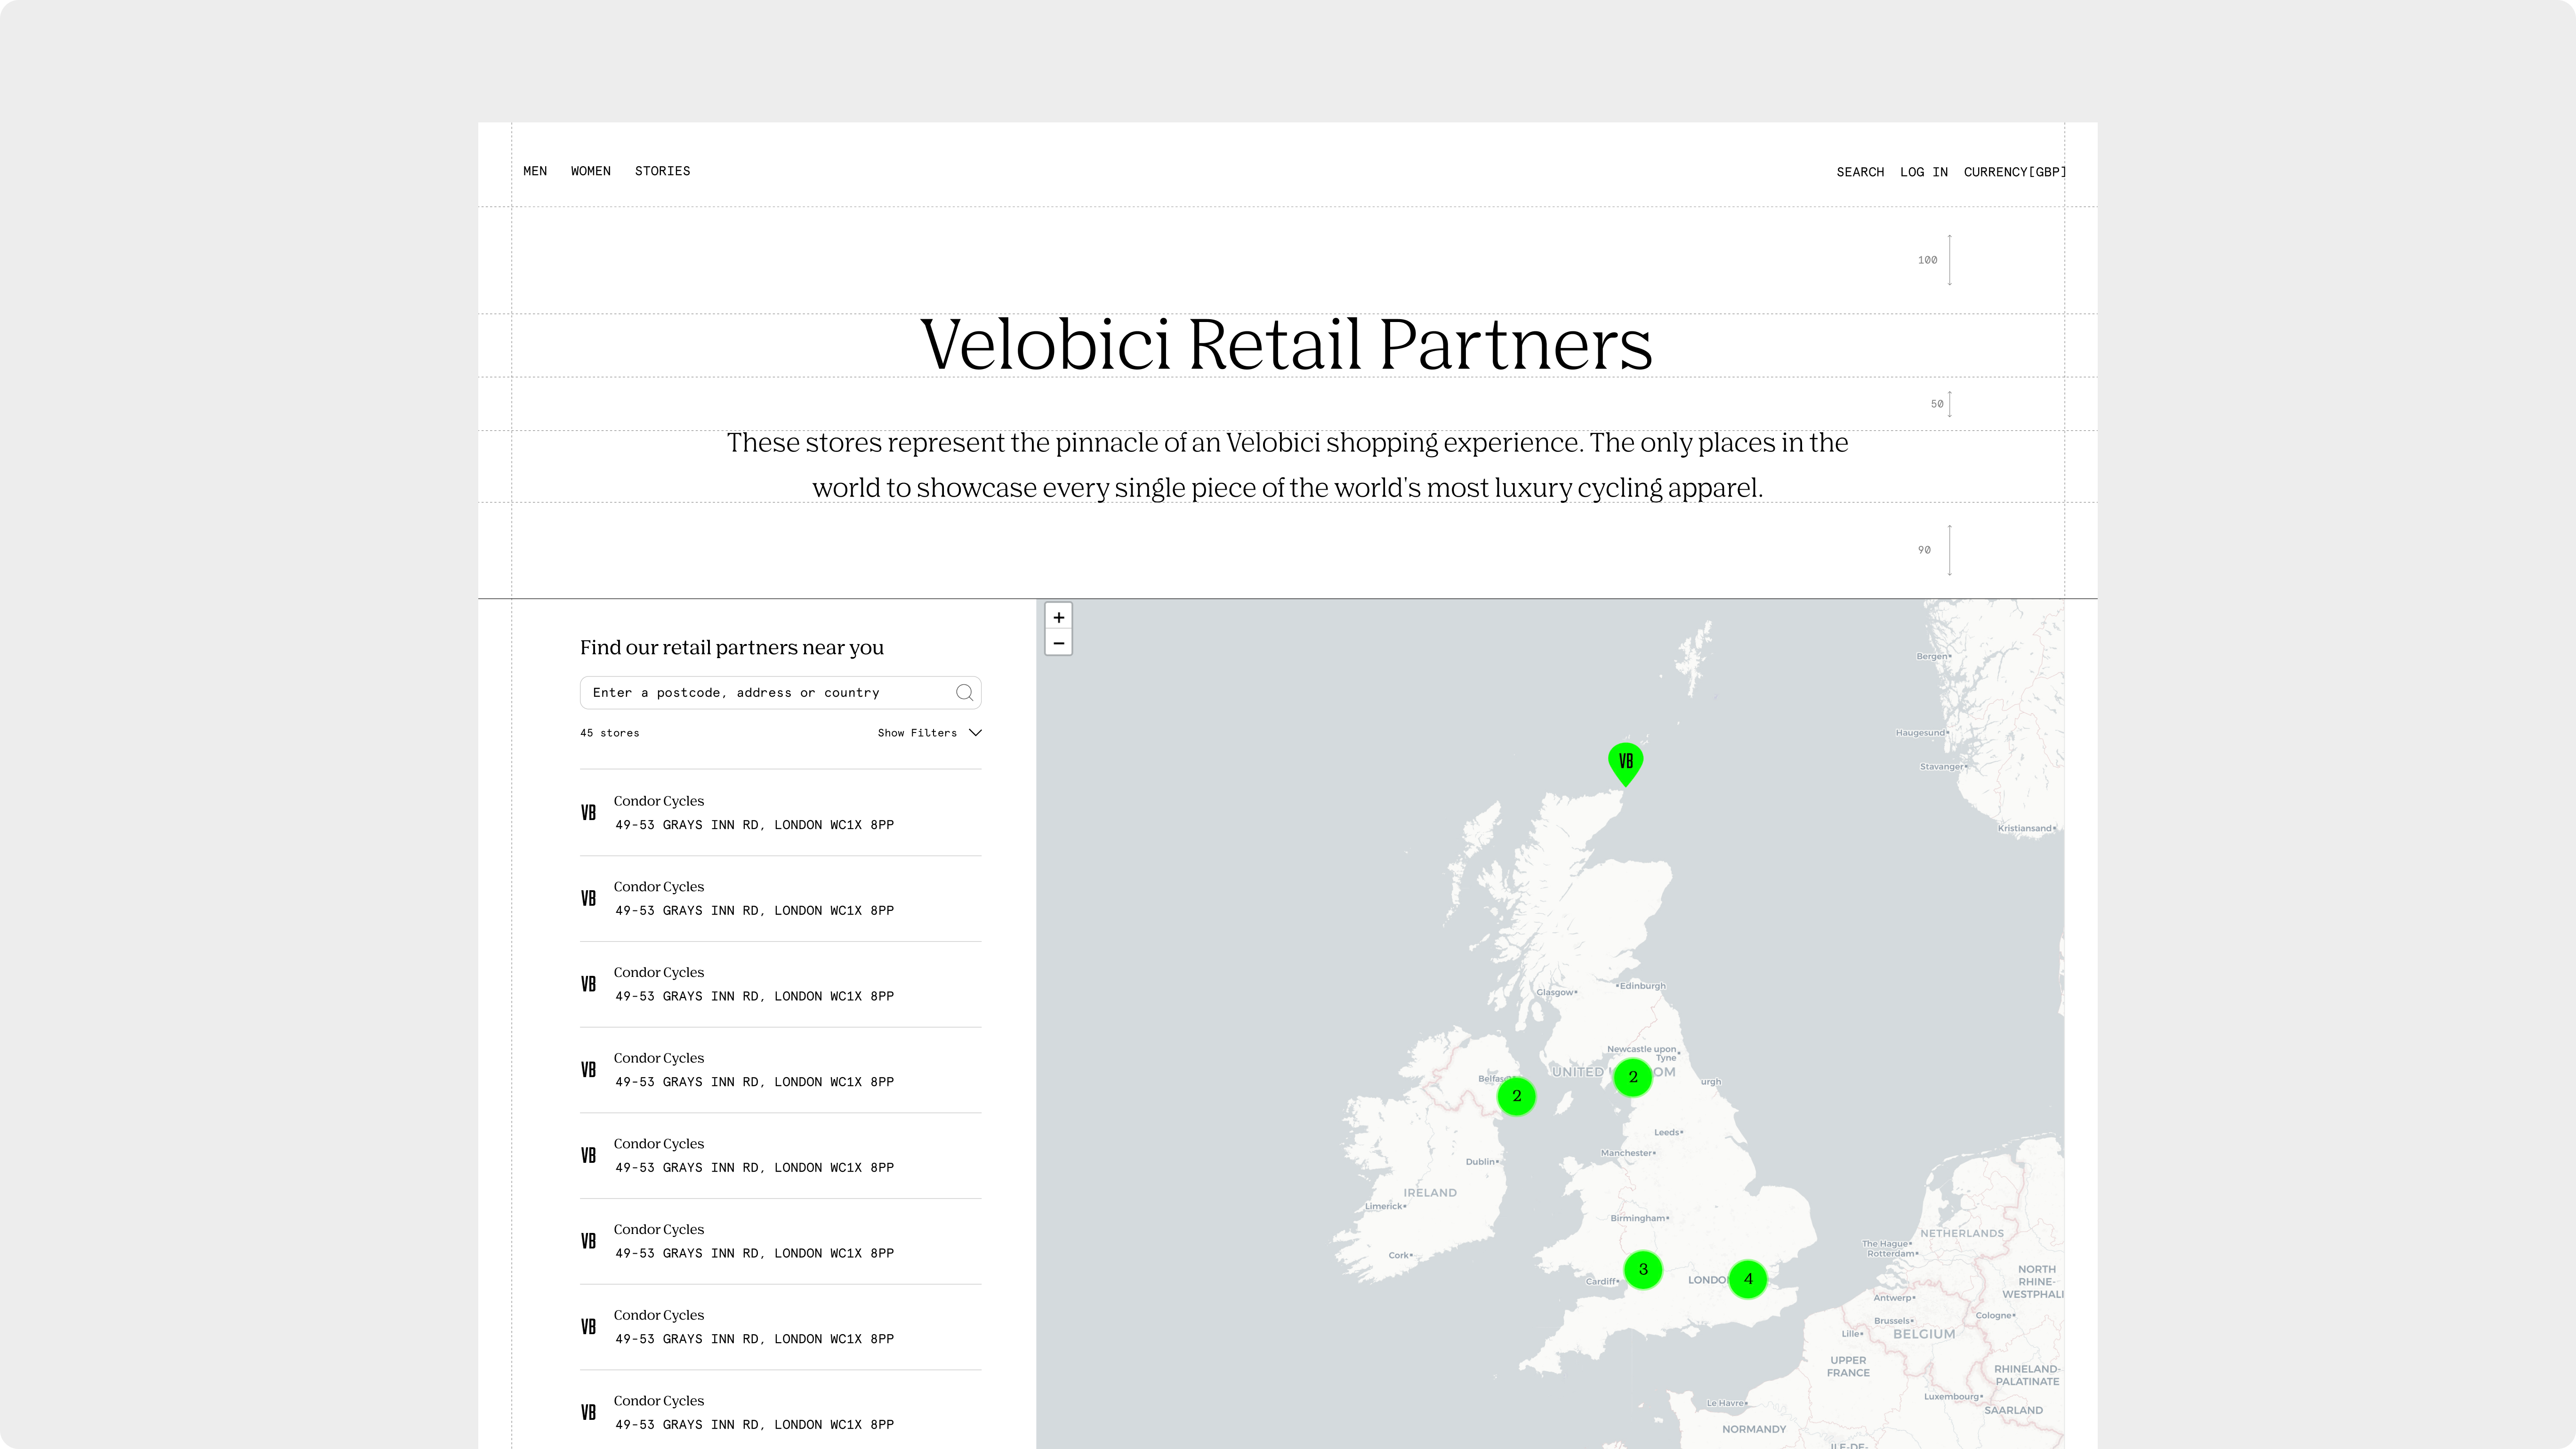Open the CURRENCY[GBP] selector
The height and width of the screenshot is (1449, 2576).
[2014, 172]
